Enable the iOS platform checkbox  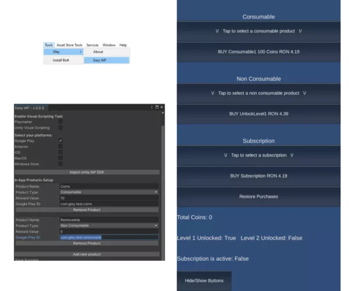tap(60, 152)
